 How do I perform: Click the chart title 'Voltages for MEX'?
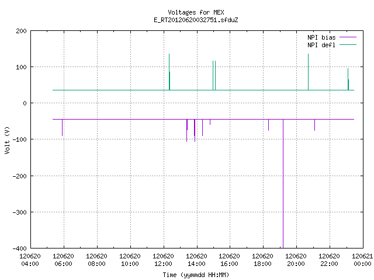[196, 12]
